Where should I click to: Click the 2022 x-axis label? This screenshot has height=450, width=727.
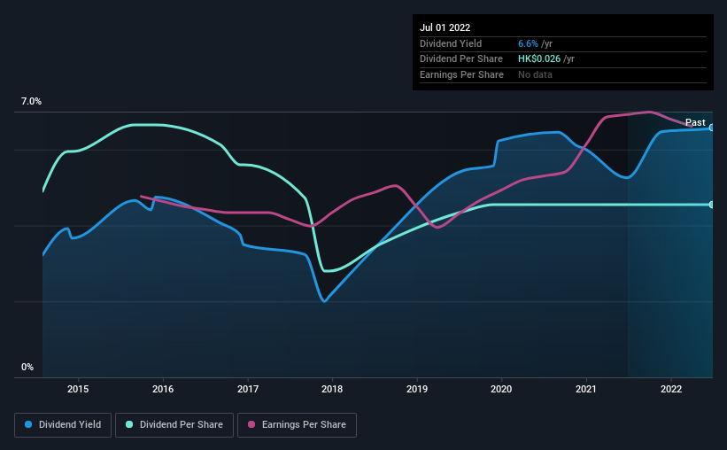[671, 389]
